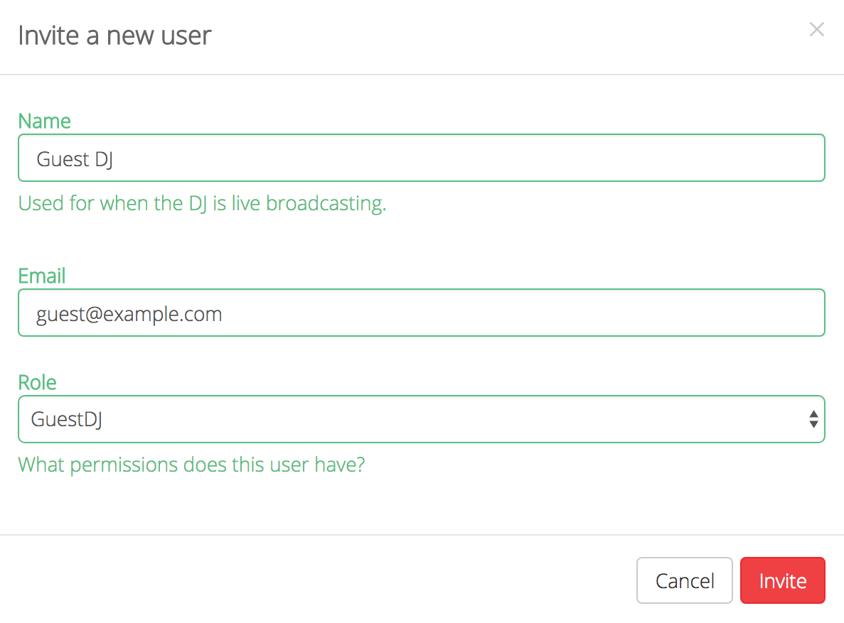Click the guest@example.com text in Email box
Image resolution: width=844 pixels, height=623 pixels.
coord(129,314)
